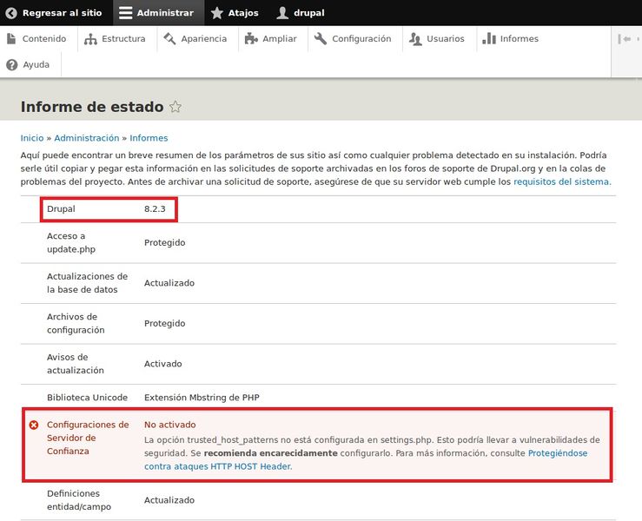Click the Informe de estado page title
The width and height of the screenshot is (642, 521).
tap(92, 107)
